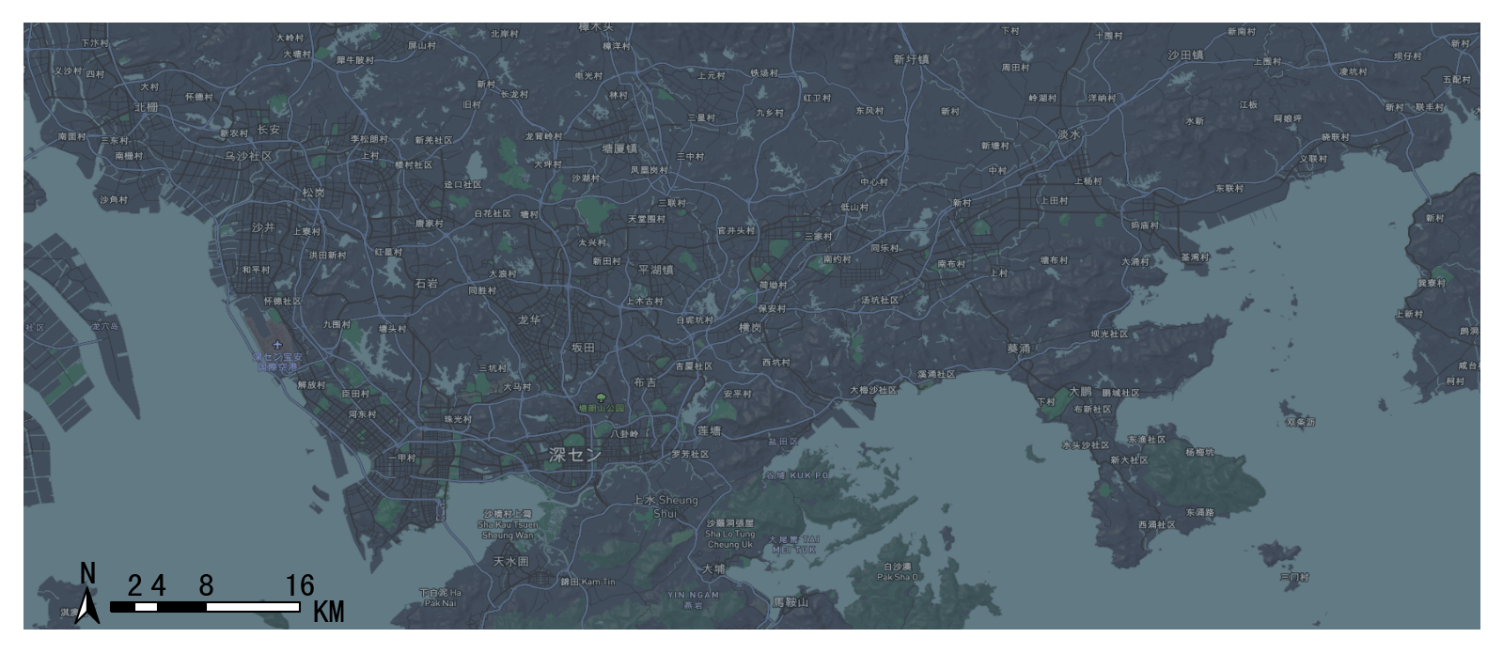Click the 长安 town label
The image size is (1503, 653).
[268, 130]
